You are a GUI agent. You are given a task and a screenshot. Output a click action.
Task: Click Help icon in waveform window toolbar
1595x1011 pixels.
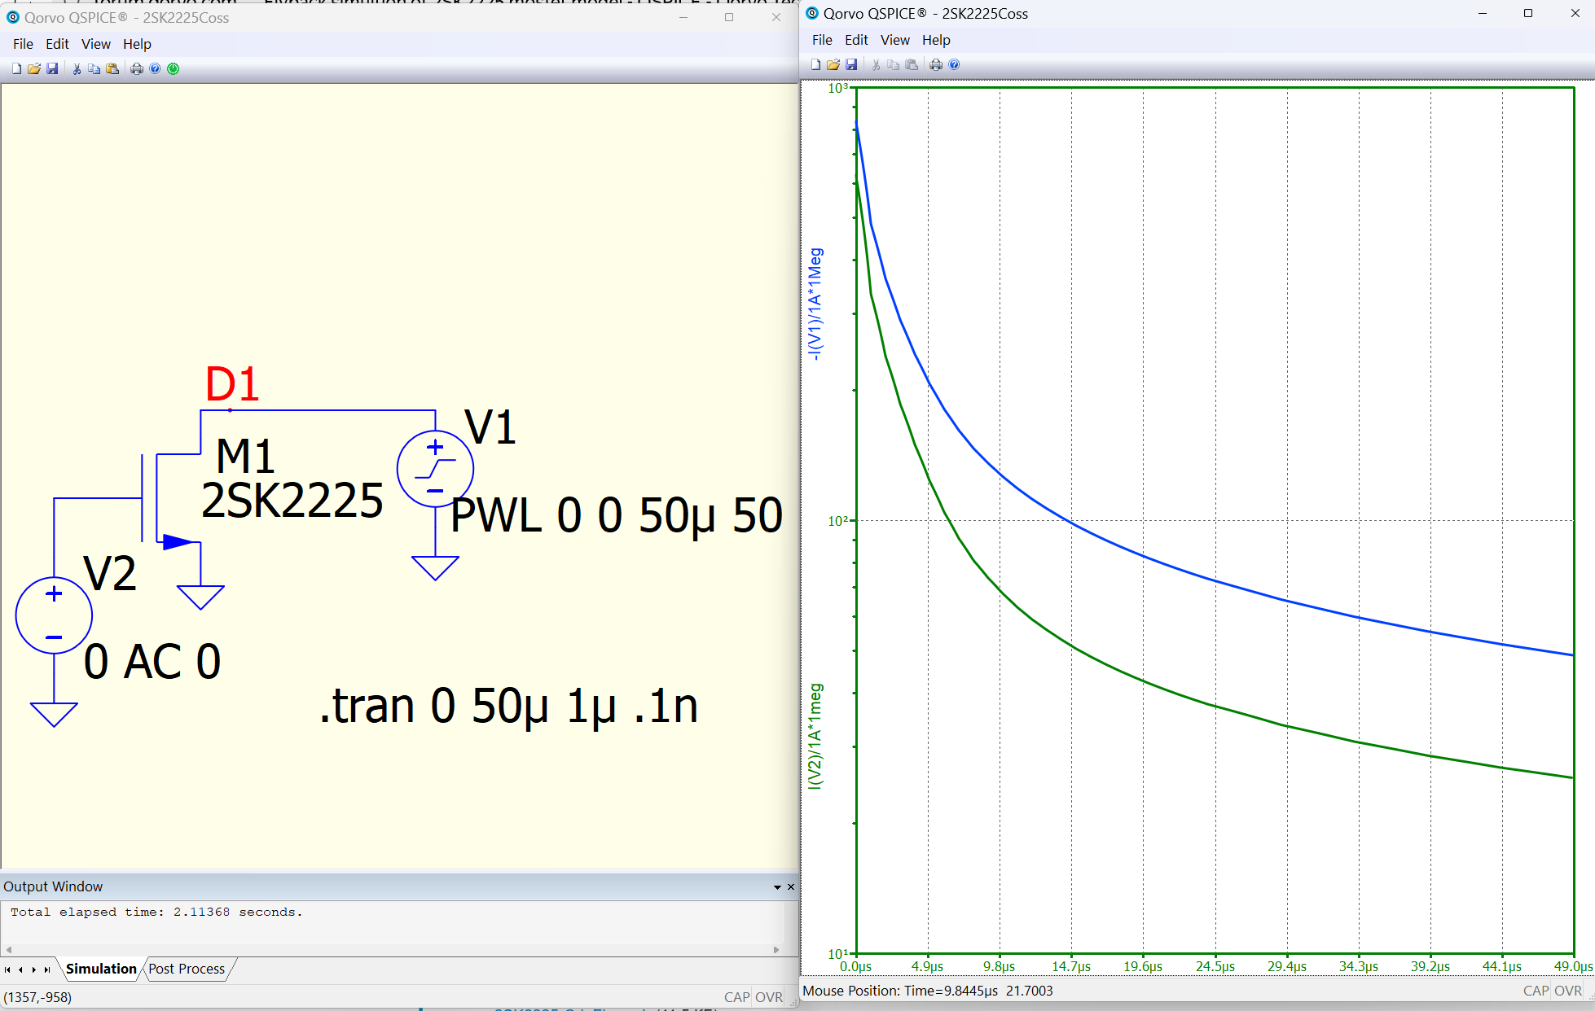[954, 65]
